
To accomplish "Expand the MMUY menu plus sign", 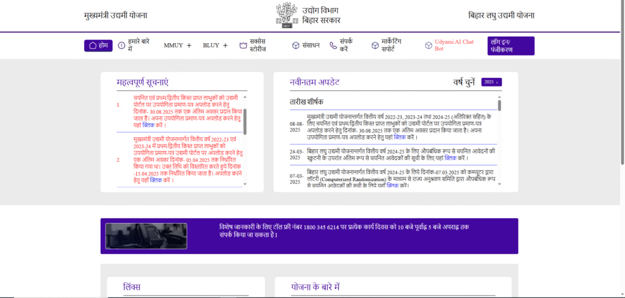I will [x=189, y=45].
